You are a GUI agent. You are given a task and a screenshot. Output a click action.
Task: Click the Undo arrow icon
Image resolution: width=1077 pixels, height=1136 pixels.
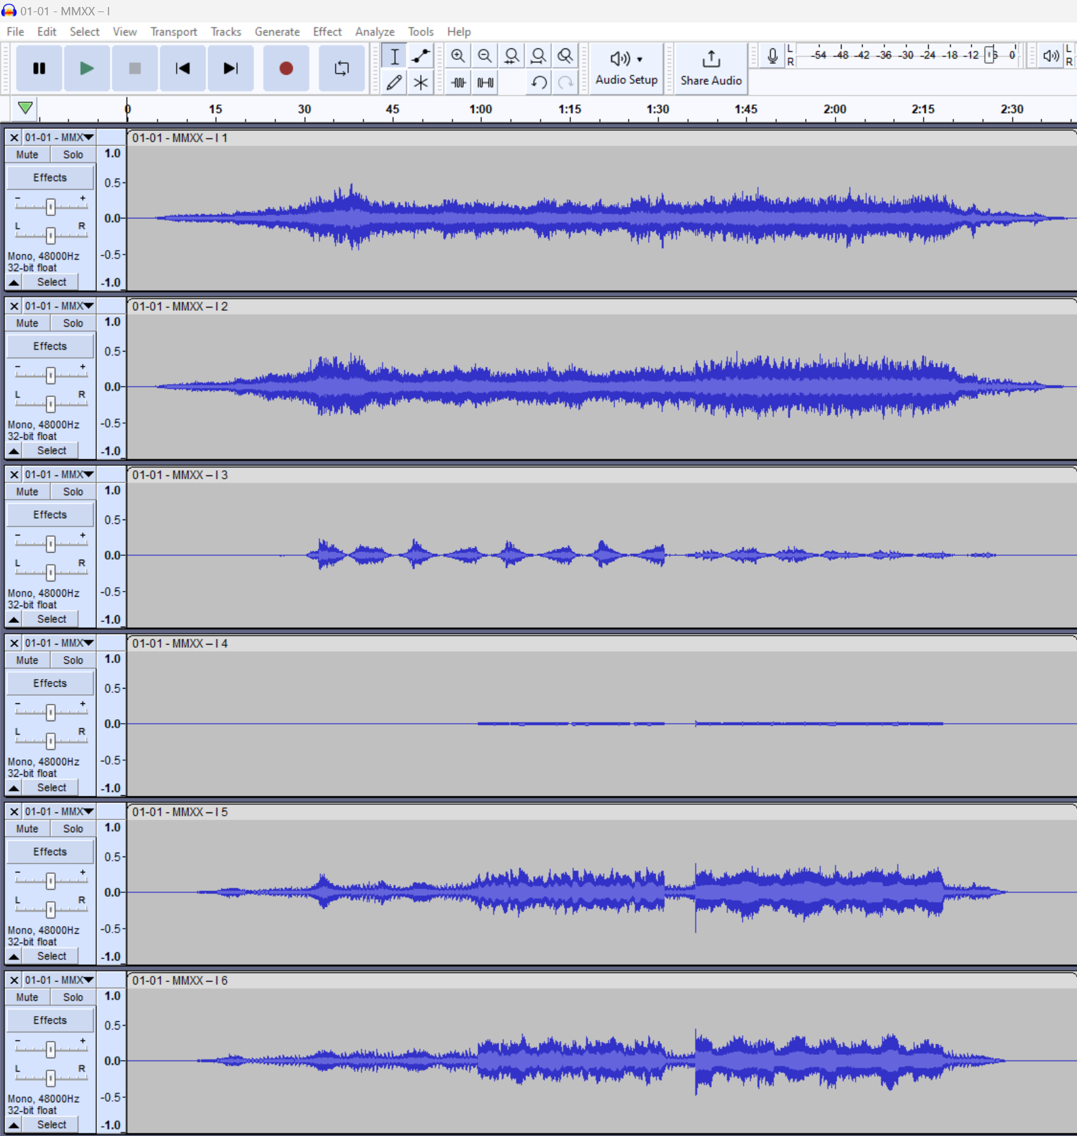pyautogui.click(x=539, y=82)
